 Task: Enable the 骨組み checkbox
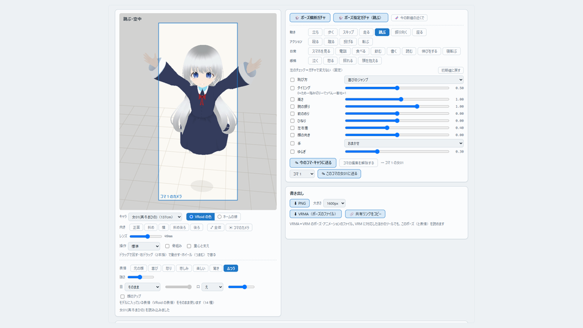tap(168, 246)
